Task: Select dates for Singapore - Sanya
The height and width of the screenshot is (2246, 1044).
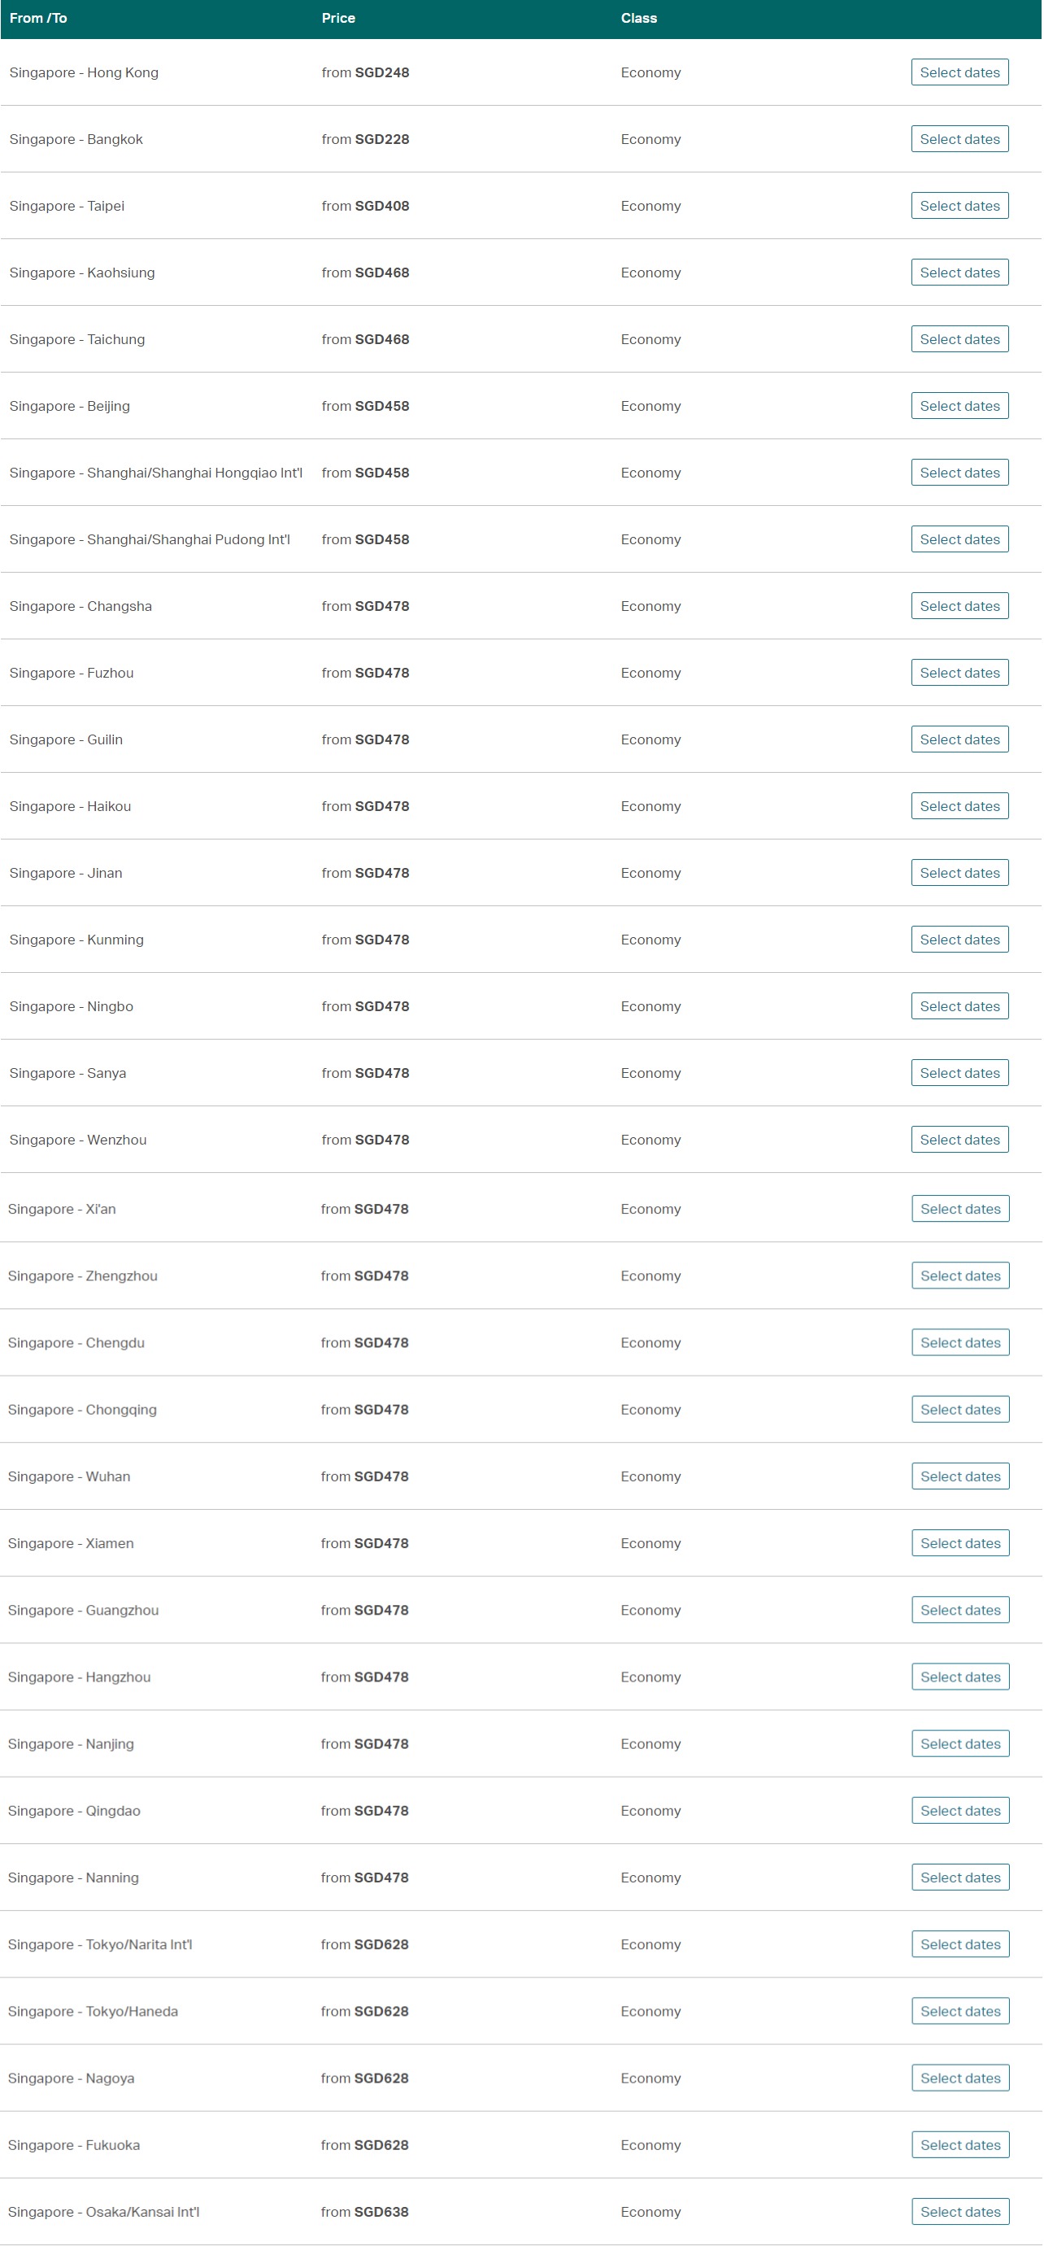Action: [x=959, y=1072]
